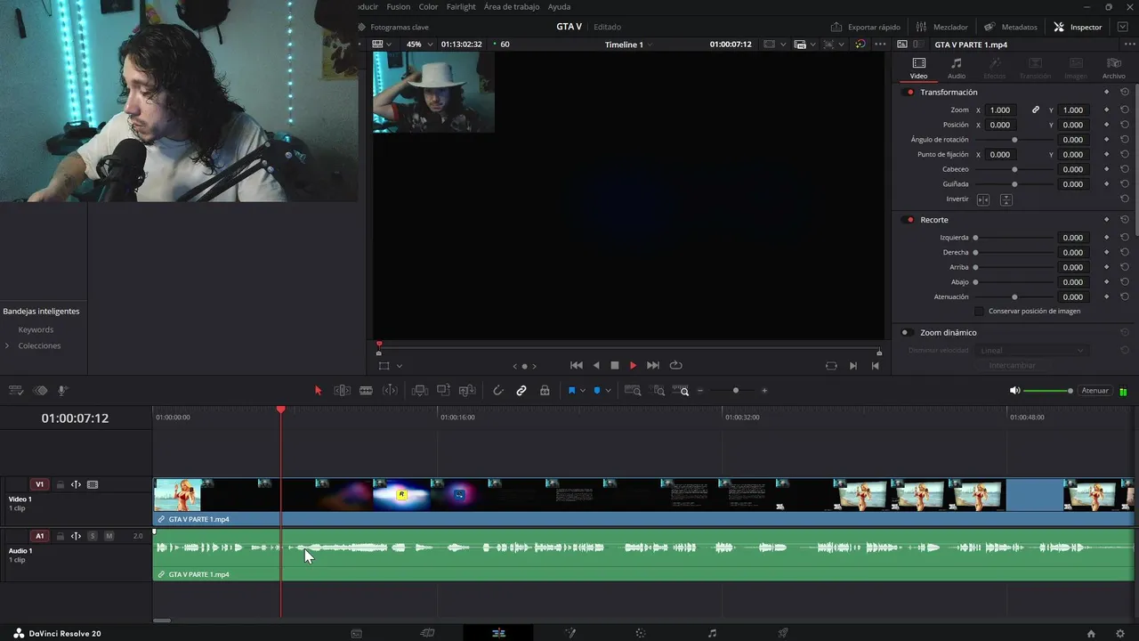Click the Detail Zoom icon
Screen dimensions: 1139x641
(658, 390)
